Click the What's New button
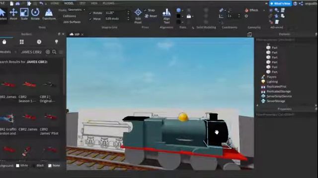The width and height of the screenshot is (318, 178). tap(280, 3)
